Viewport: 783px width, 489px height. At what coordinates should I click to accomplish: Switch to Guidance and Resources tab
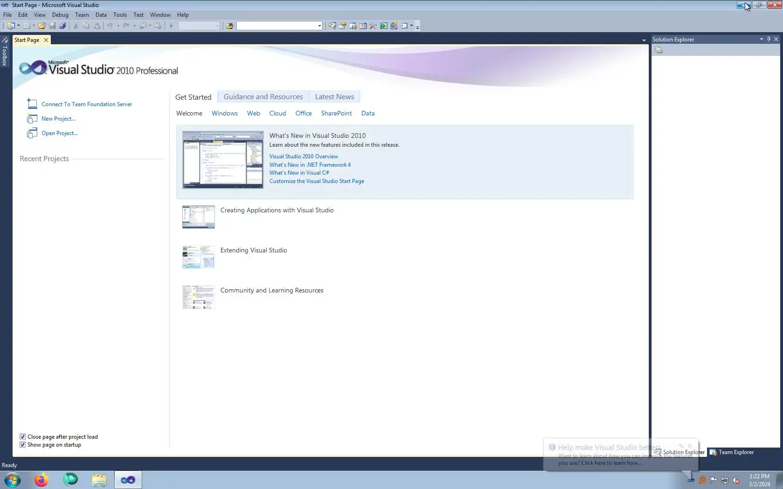click(x=263, y=97)
